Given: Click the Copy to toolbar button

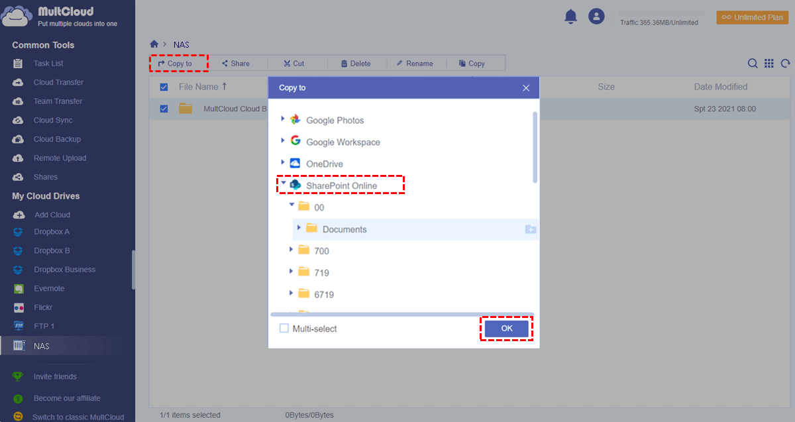Looking at the screenshot, I should pos(176,64).
